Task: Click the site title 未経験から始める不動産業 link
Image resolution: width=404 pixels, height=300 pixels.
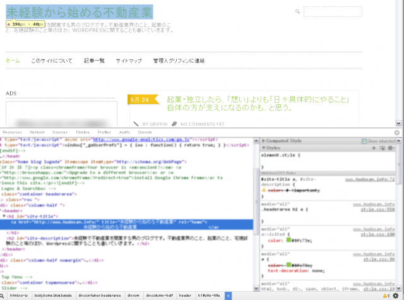Action: 80,13
